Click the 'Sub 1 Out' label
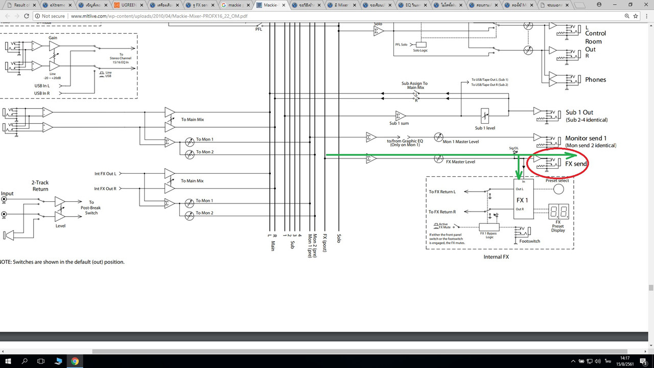The image size is (654, 368). 579,112
